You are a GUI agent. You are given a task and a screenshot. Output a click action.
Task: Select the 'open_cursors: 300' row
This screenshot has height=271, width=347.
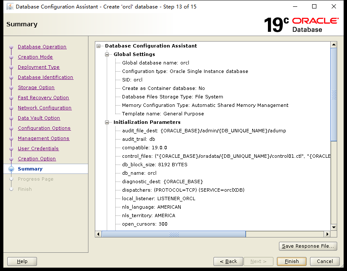click(145, 224)
